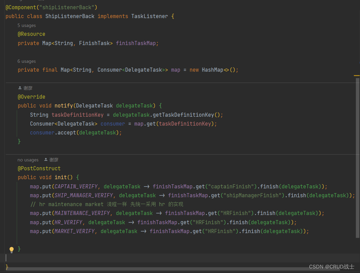Click the taskDefinitionKey variable declaration

(77, 115)
